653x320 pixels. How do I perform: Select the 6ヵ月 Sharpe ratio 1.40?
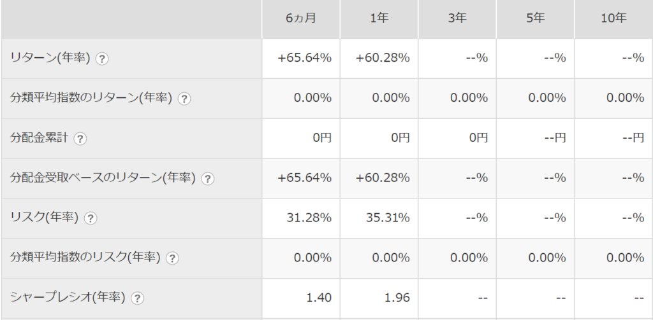point(319,298)
